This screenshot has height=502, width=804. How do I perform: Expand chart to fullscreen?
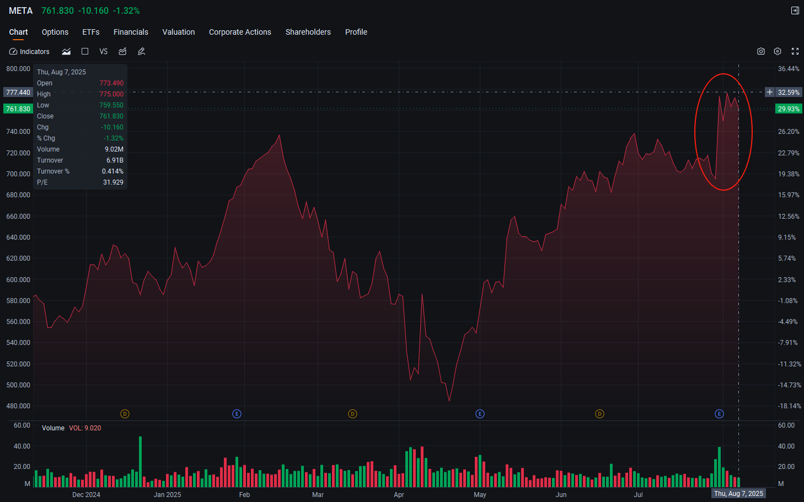click(x=795, y=51)
